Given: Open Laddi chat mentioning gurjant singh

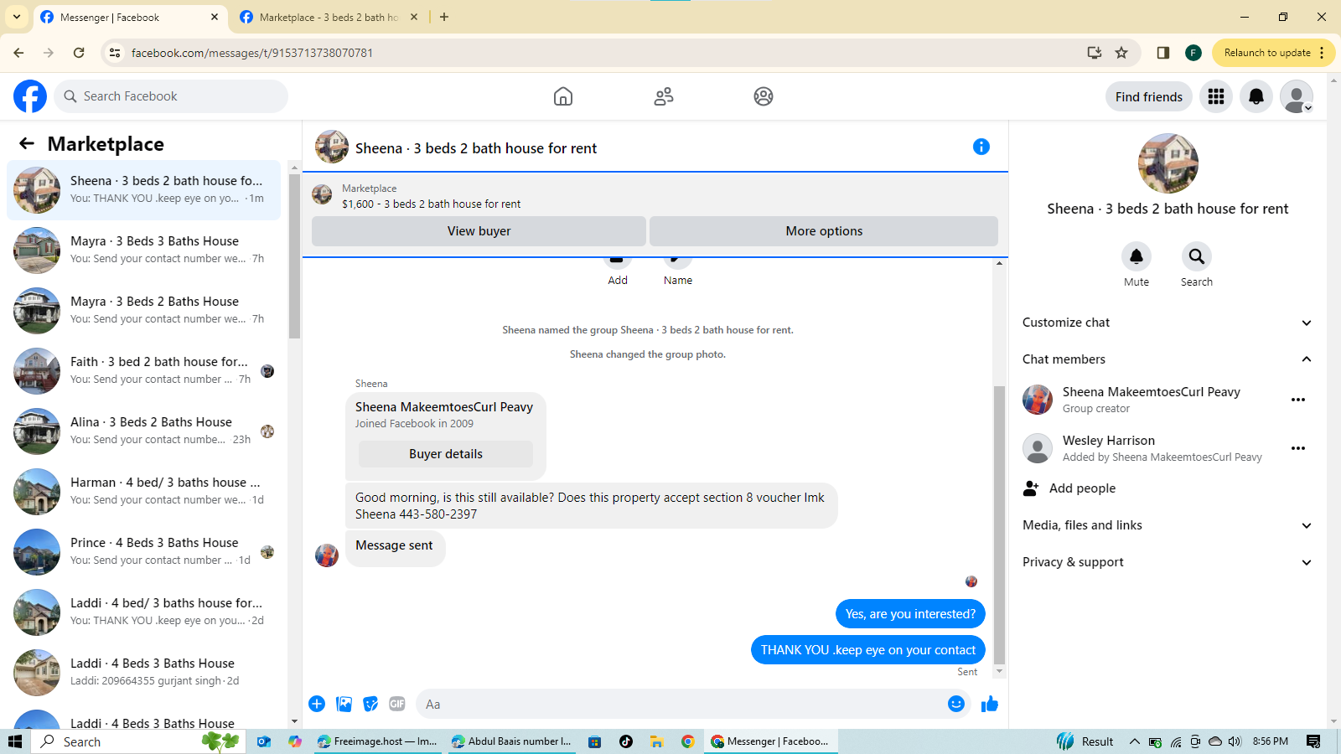Looking at the screenshot, I should pyautogui.click(x=143, y=673).
